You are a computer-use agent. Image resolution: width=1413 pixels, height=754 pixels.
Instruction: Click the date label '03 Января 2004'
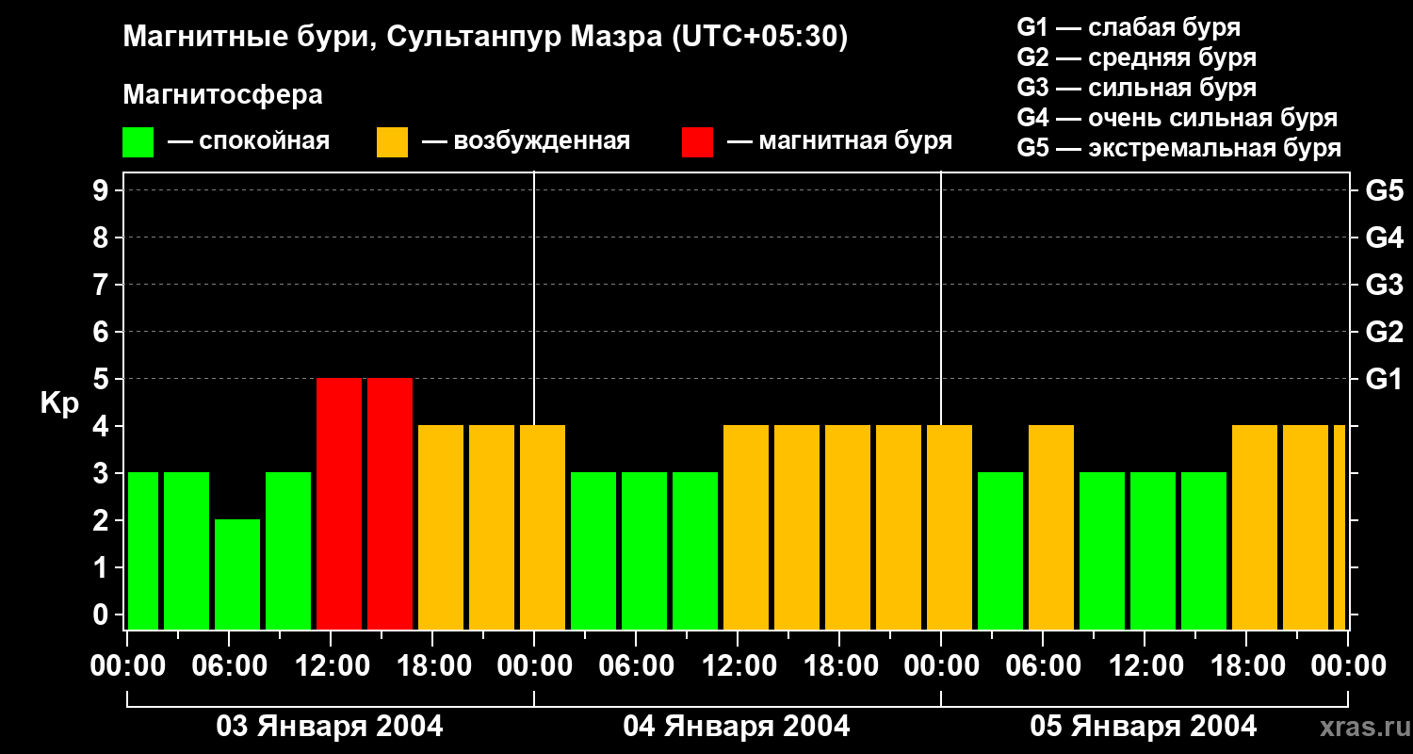pyautogui.click(x=330, y=726)
